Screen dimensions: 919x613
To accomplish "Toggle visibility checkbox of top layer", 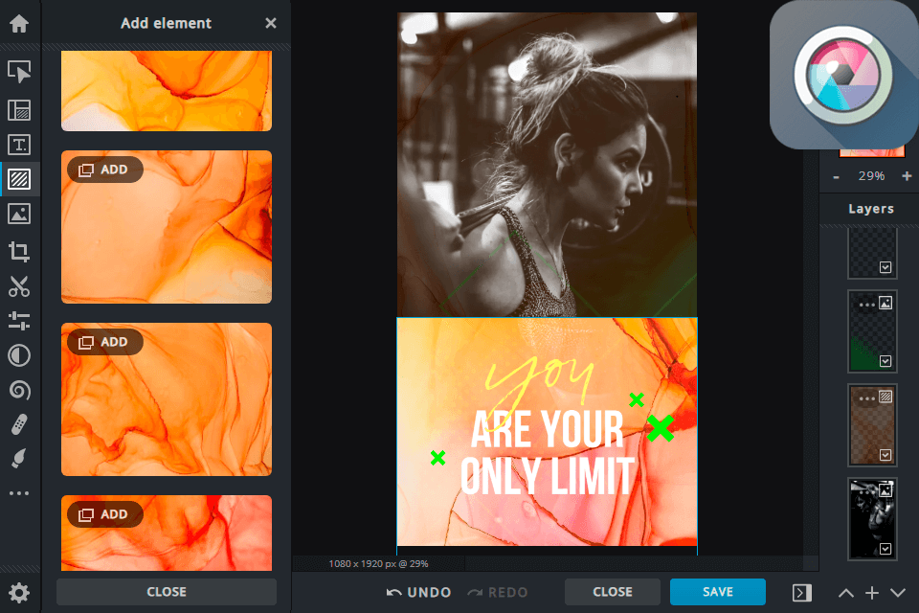I will click(885, 267).
